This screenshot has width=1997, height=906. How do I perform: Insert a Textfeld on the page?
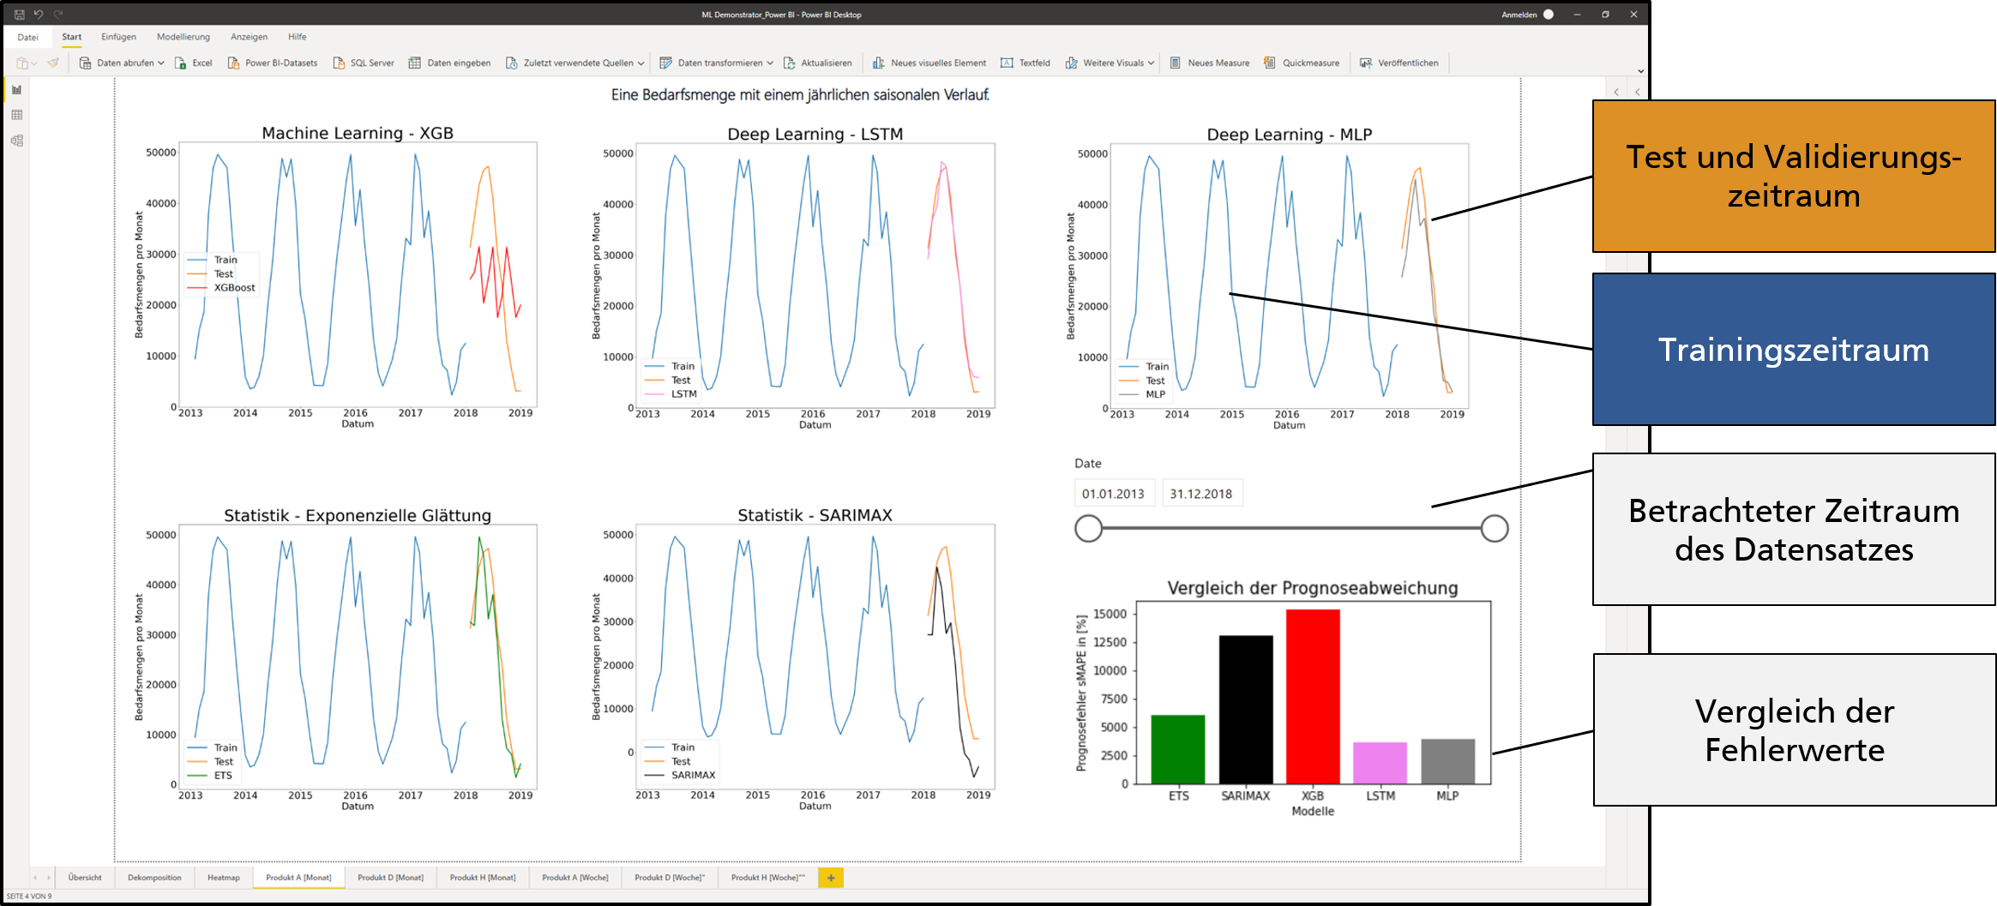(1026, 63)
